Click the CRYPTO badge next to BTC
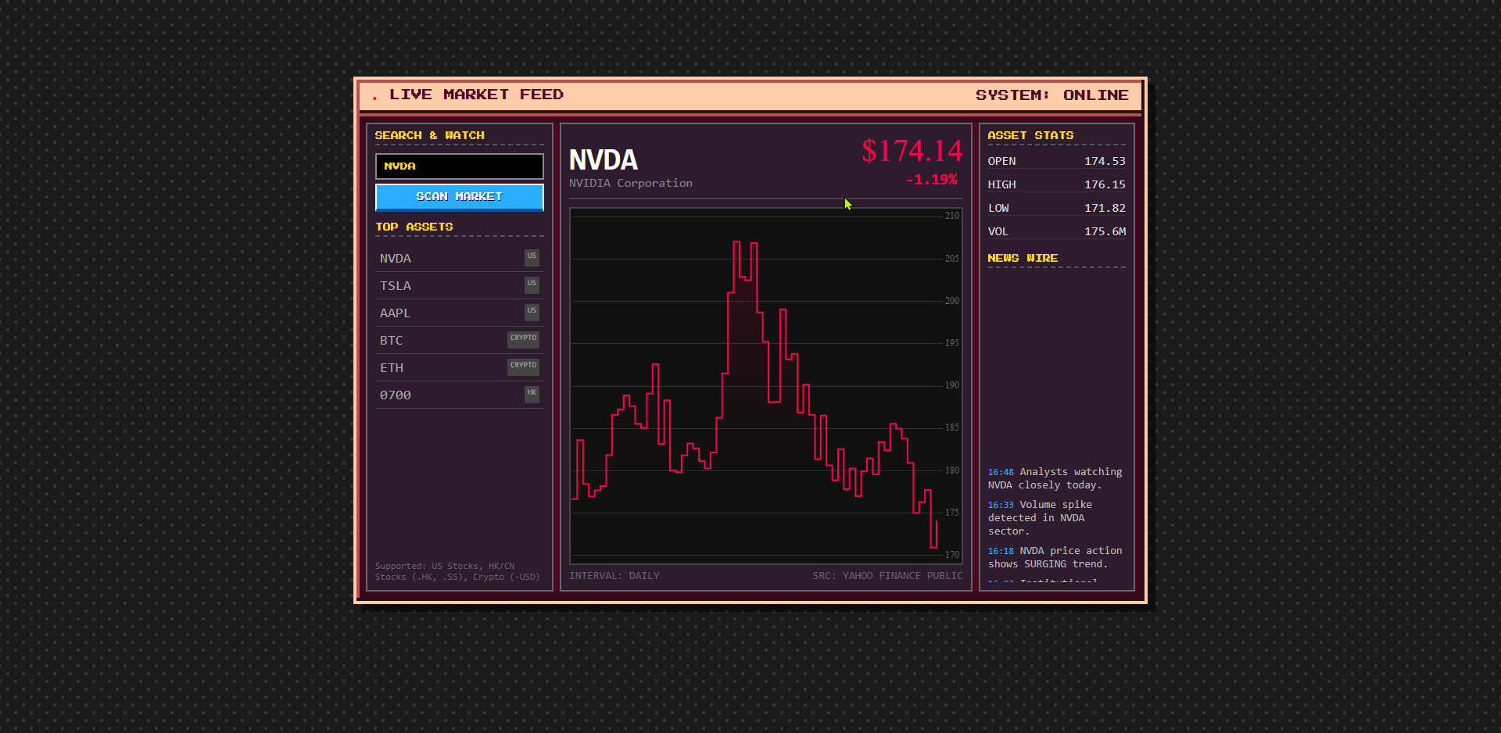This screenshot has height=733, width=1501. 523,338
